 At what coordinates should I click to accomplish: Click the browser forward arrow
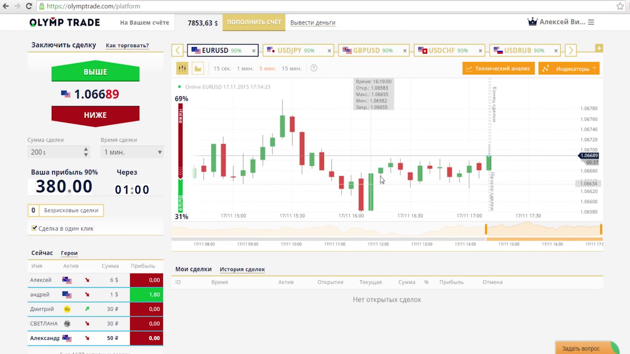pyautogui.click(x=17, y=6)
